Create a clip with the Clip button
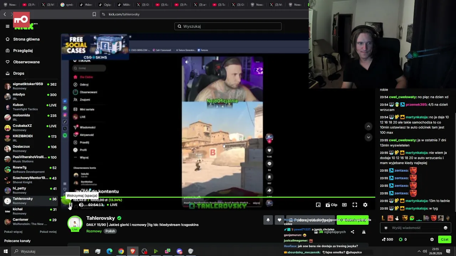Image resolution: width=456 pixels, height=256 pixels. 331,205
